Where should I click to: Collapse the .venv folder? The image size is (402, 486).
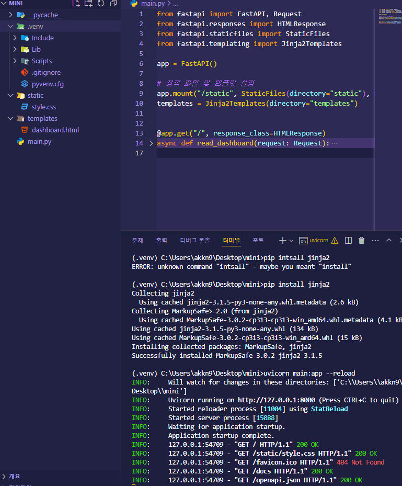[x=10, y=26]
